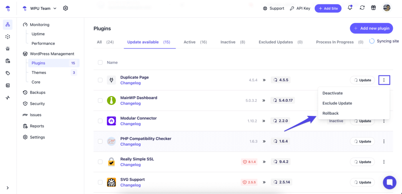Screen dimensions: 402x194
Task: Open Duplicate Page Changelog link
Action: [x=130, y=83]
